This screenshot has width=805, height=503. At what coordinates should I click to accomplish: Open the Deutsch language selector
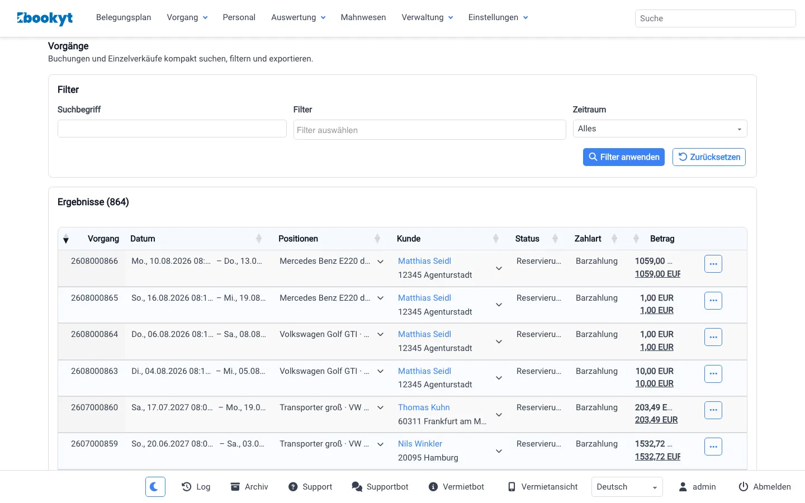627,487
